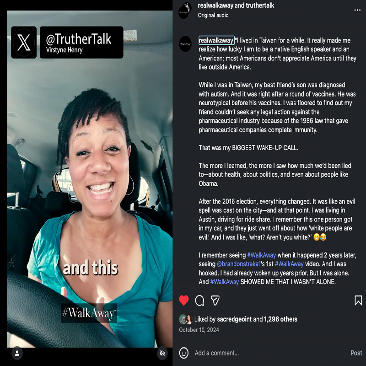View 1,296 others who liked
The height and width of the screenshot is (366, 366).
280,319
